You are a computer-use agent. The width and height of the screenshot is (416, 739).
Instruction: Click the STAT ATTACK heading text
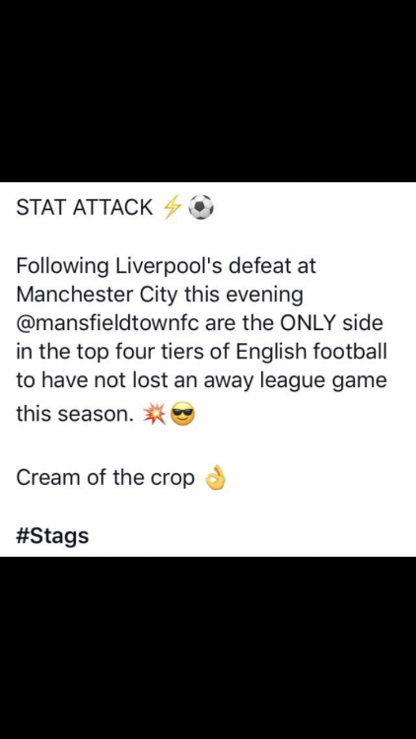click(x=85, y=207)
